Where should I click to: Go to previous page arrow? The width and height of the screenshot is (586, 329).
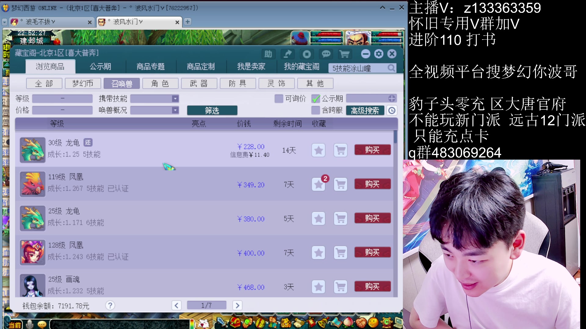(x=176, y=305)
